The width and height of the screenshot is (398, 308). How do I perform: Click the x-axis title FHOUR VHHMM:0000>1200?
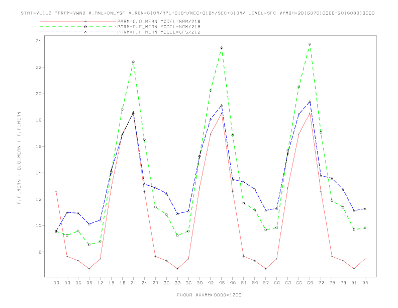click(209, 295)
